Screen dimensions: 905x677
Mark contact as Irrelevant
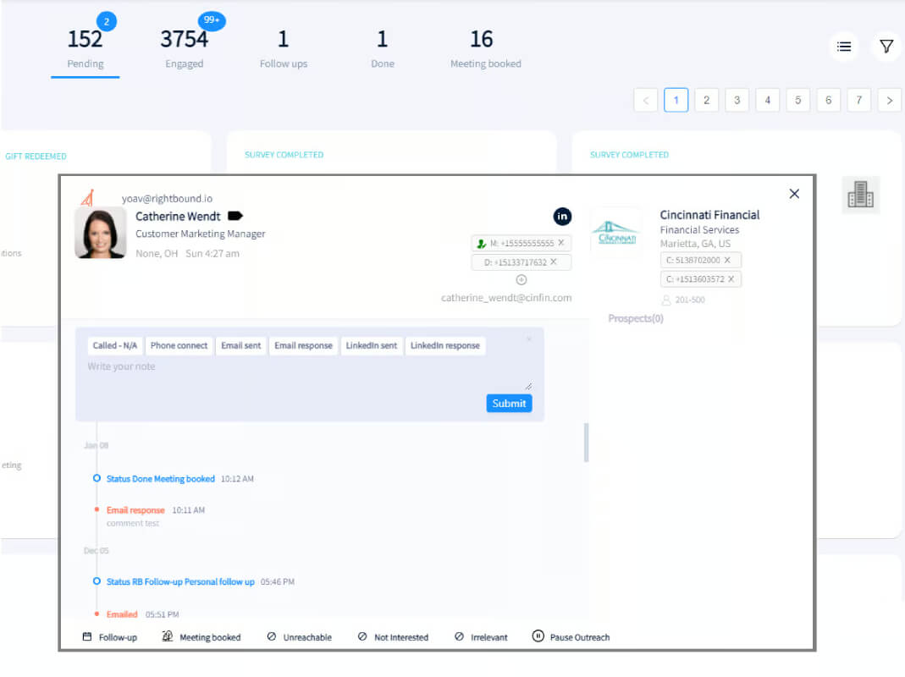(x=481, y=637)
